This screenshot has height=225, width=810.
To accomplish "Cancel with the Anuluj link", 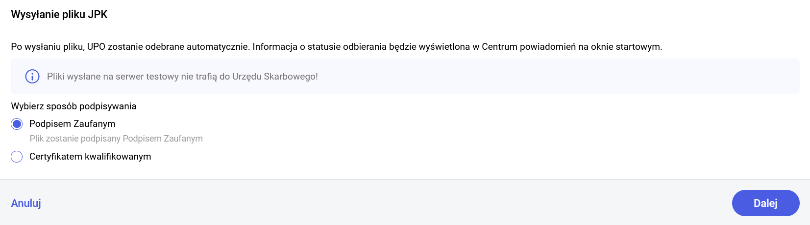I will click(x=26, y=203).
